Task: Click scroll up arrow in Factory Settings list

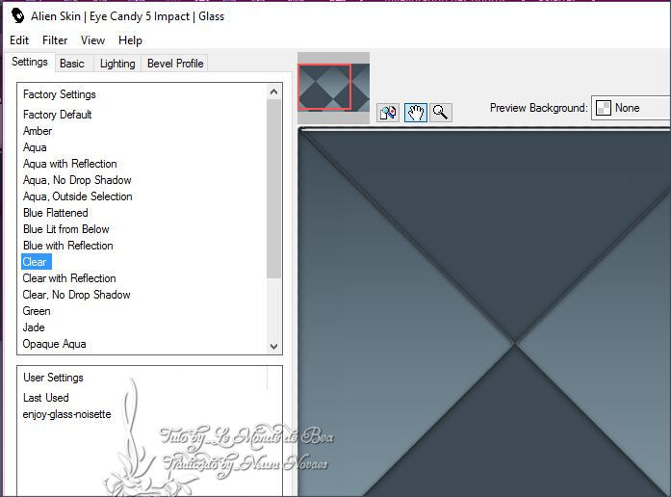Action: [x=273, y=92]
